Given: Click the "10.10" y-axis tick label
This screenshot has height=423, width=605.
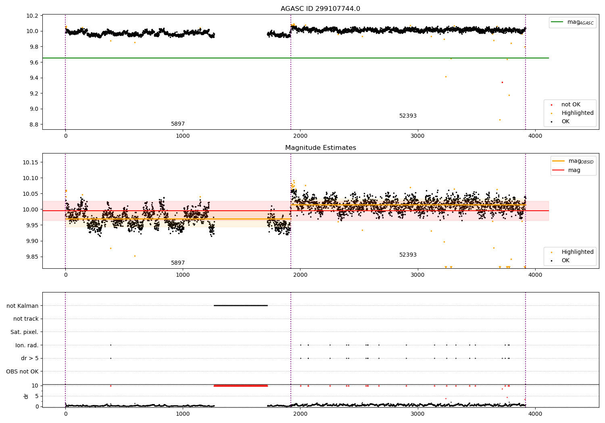Looking at the screenshot, I should [30, 178].
